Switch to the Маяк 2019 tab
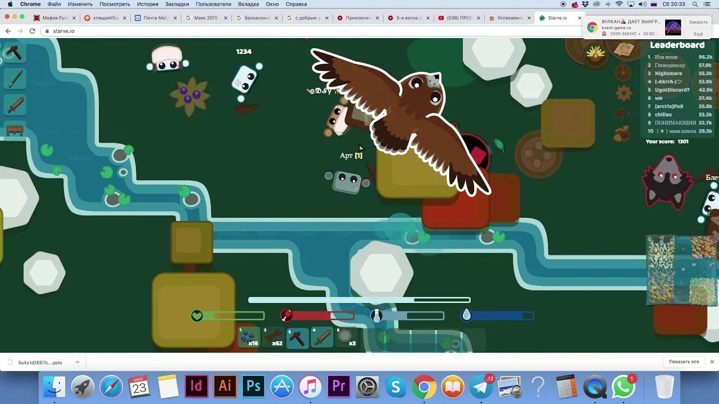The image size is (719, 404). (206, 18)
